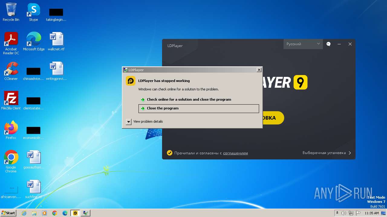This screenshot has height=217, width=387.
Task: Open Microsoft Edge desktop shortcut
Action: pyautogui.click(x=34, y=42)
